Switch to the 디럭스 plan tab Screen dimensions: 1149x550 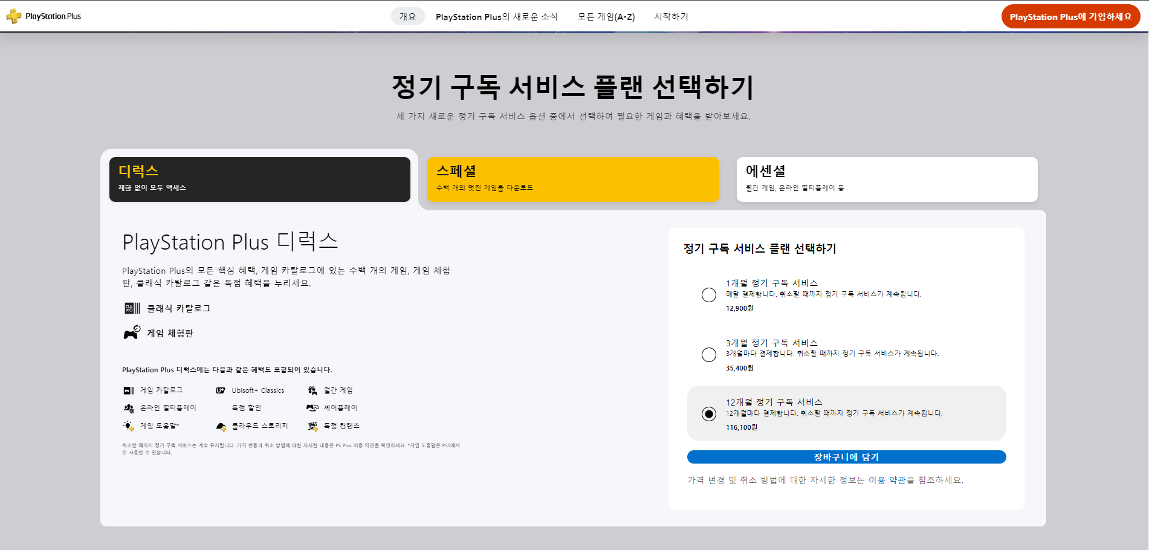[x=260, y=180]
